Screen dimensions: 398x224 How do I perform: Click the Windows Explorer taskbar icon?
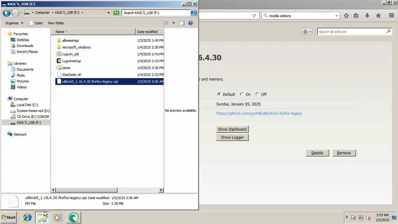(x=42, y=217)
